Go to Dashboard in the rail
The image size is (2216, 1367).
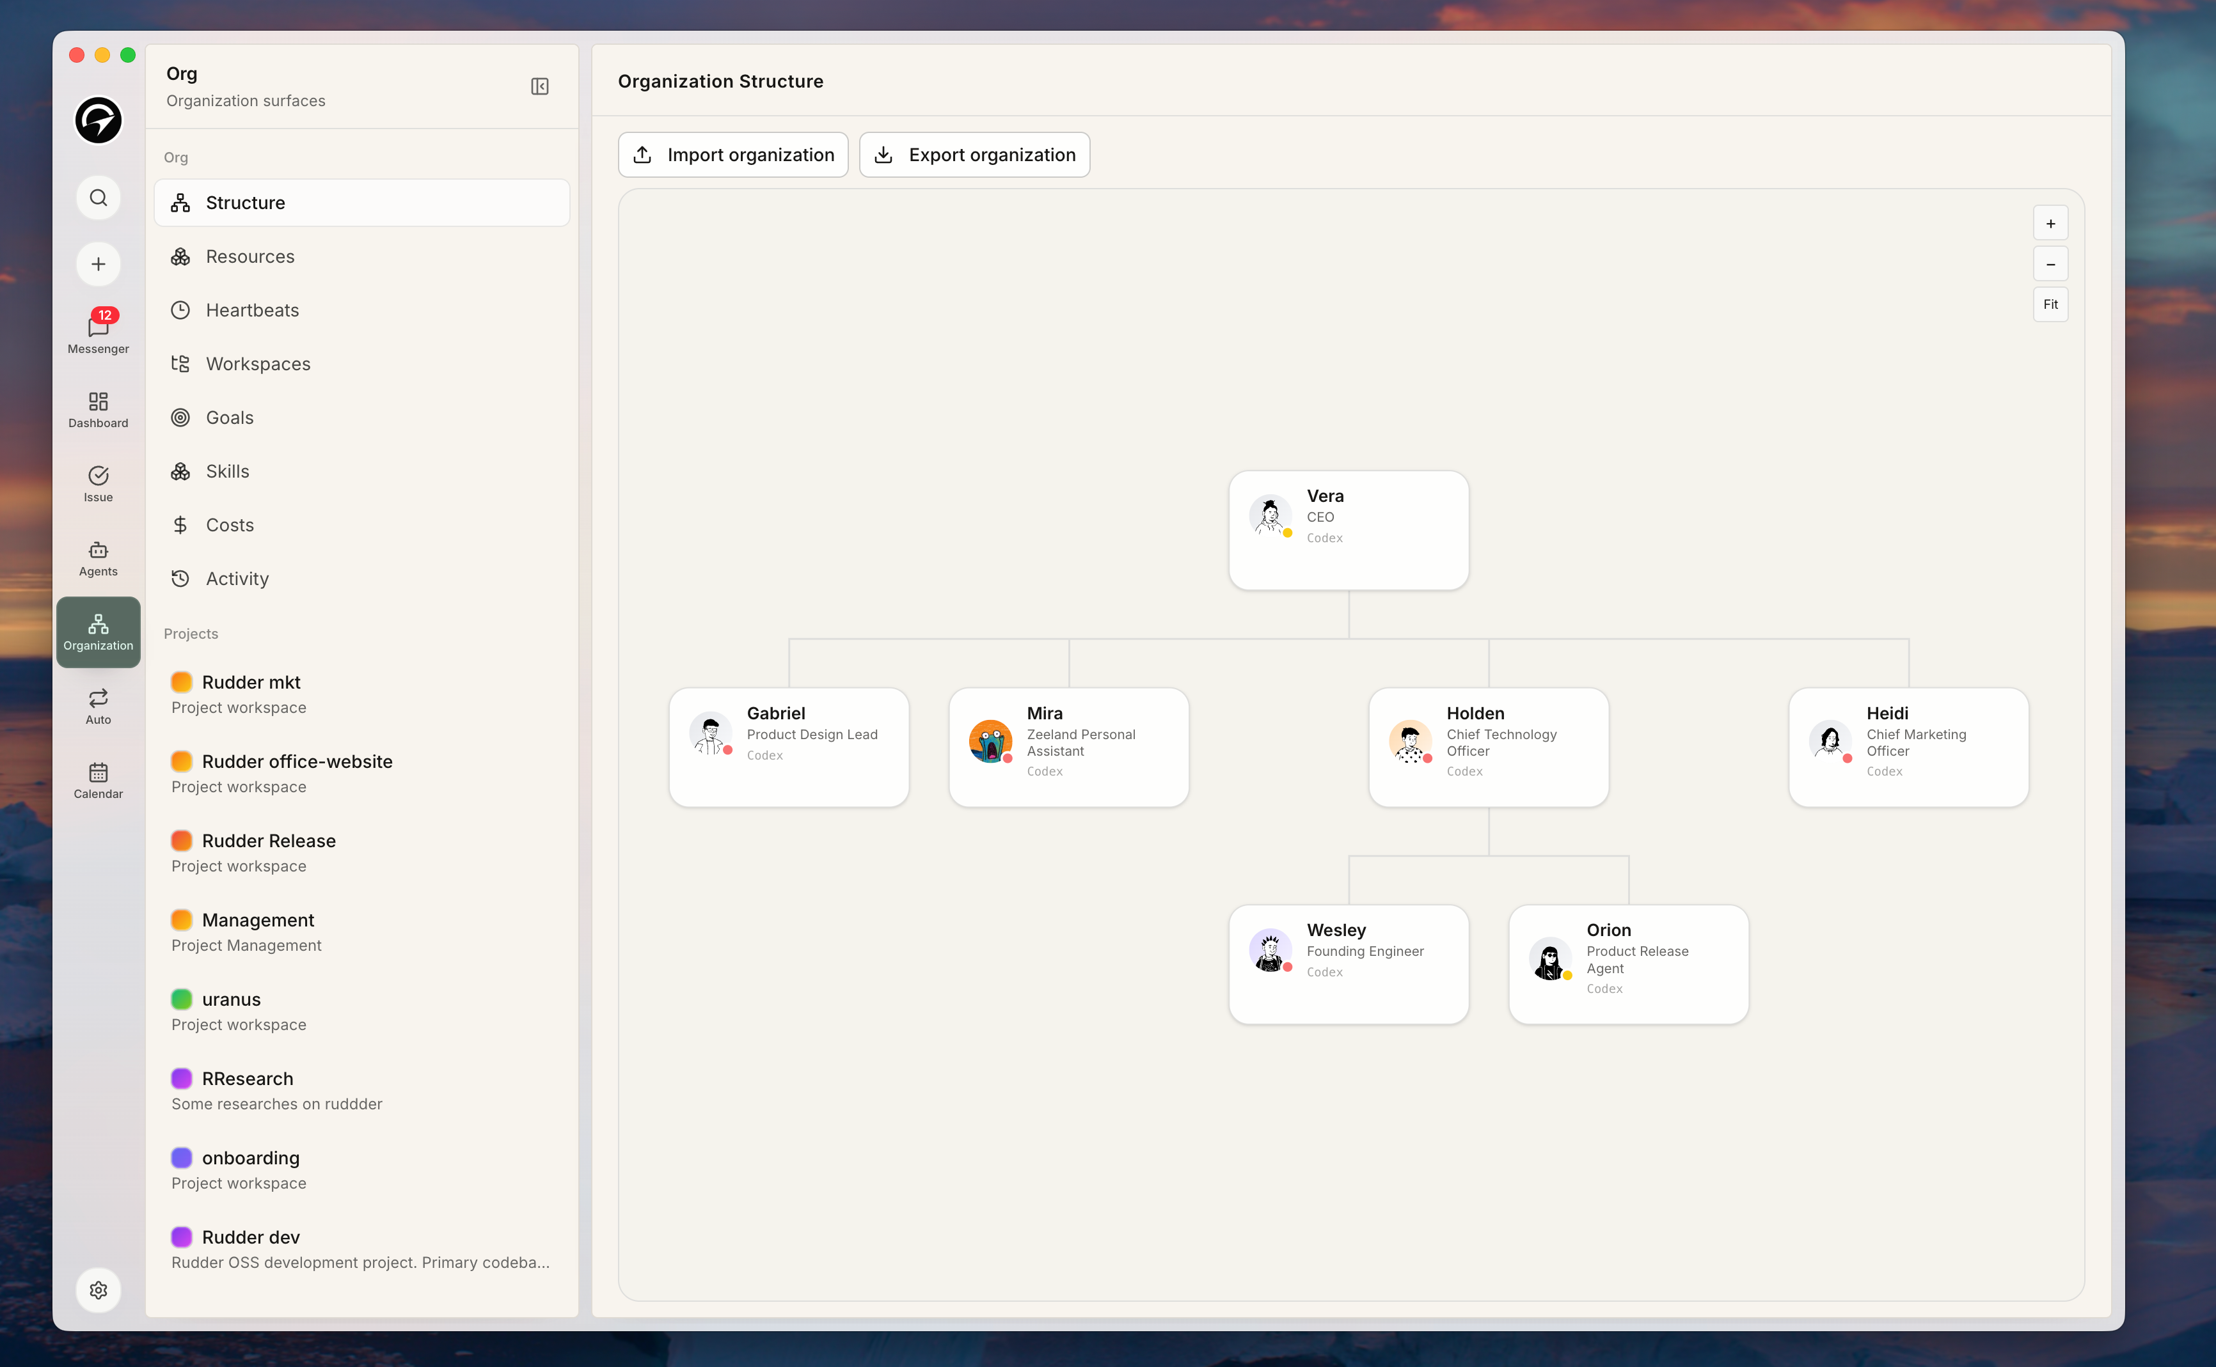(98, 410)
